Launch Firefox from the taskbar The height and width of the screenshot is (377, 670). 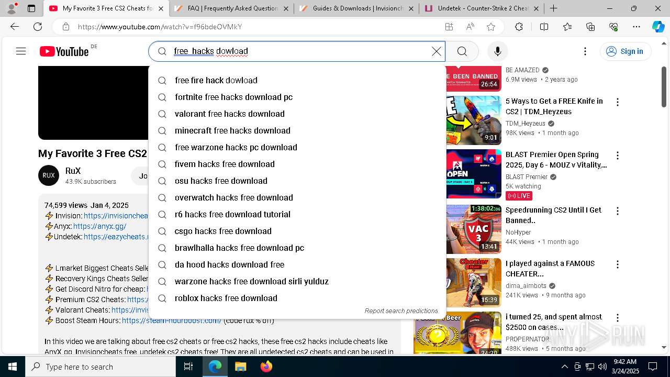(x=266, y=367)
